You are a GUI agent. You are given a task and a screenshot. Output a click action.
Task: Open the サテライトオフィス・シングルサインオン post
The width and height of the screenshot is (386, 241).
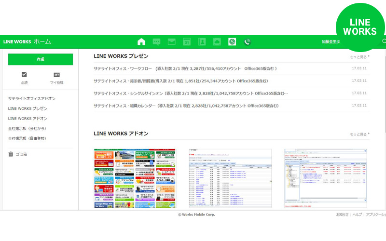click(x=191, y=94)
